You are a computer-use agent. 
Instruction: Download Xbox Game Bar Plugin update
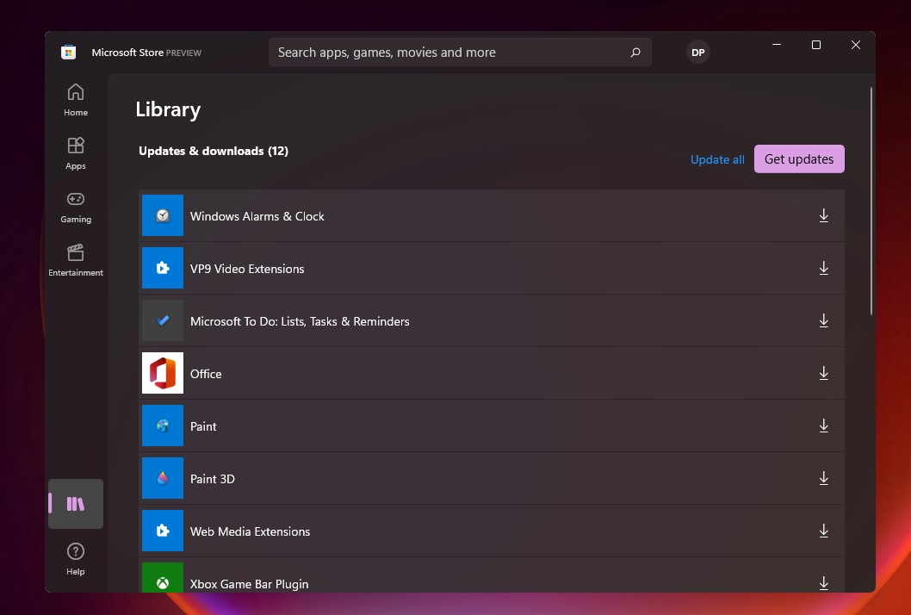point(823,583)
